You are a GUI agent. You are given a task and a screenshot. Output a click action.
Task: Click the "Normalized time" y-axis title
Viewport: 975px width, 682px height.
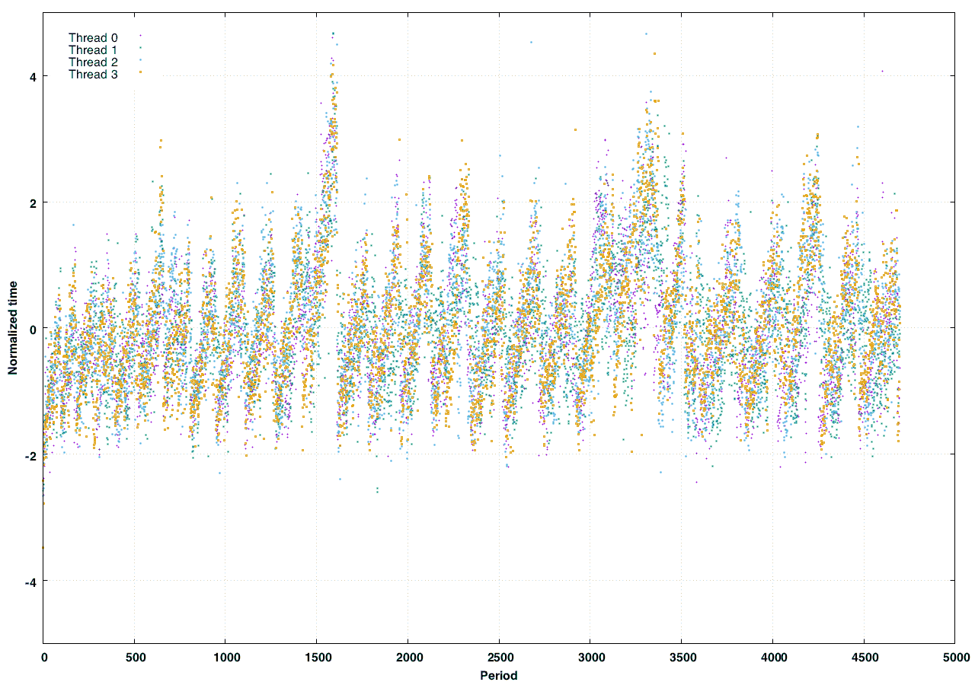pos(13,328)
